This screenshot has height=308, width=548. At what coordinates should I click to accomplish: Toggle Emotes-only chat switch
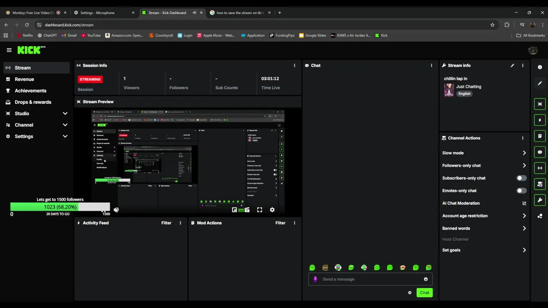coord(521,191)
